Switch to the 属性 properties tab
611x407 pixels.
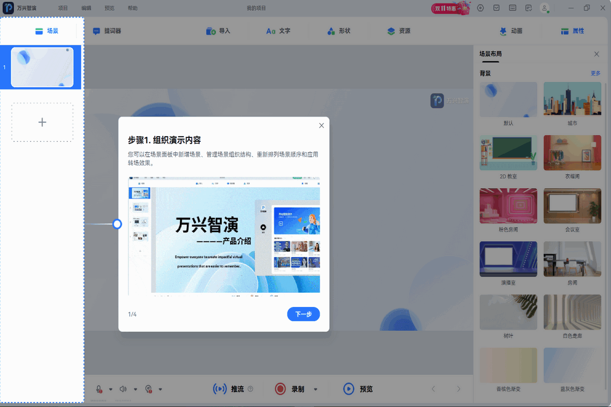coord(573,31)
